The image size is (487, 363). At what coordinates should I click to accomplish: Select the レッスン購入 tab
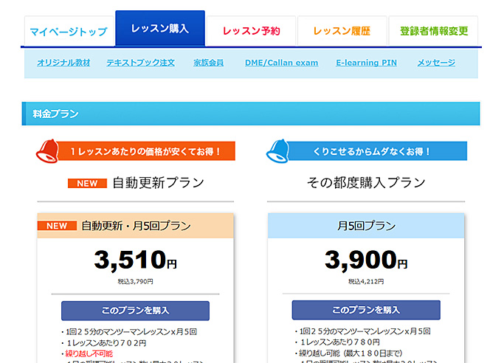[160, 30]
